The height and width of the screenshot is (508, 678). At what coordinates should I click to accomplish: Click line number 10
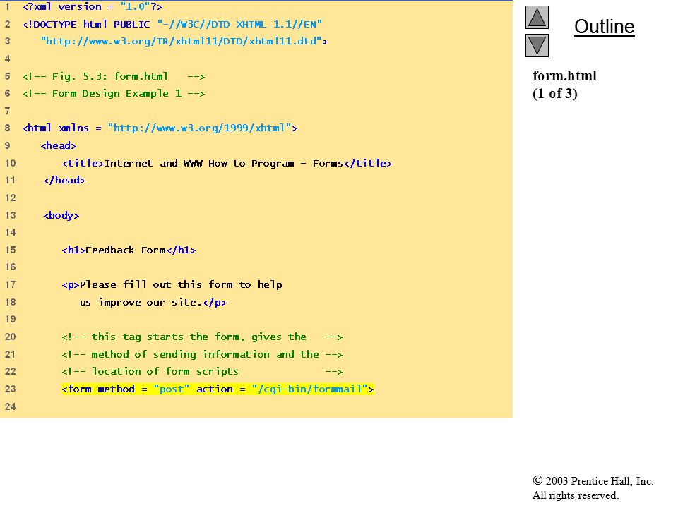coord(11,163)
